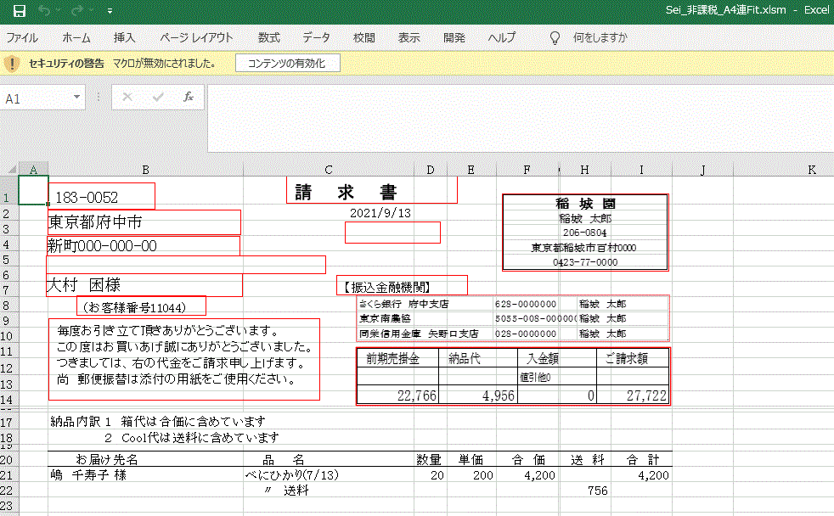Click the note 納品内訳 1 箱代は合価に含めています
This screenshot has width=834, height=516.
point(158,422)
